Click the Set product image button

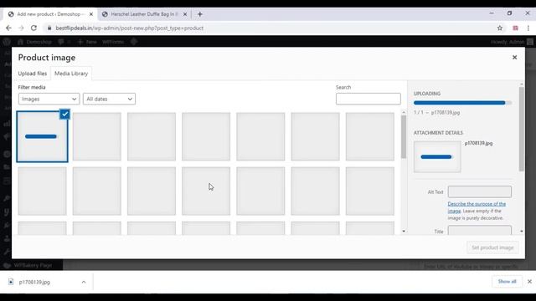(x=492, y=247)
